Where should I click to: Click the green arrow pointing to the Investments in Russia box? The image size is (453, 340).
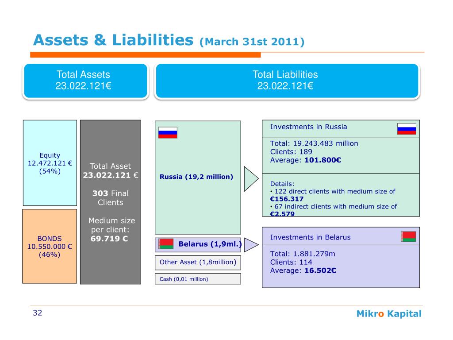(251, 179)
